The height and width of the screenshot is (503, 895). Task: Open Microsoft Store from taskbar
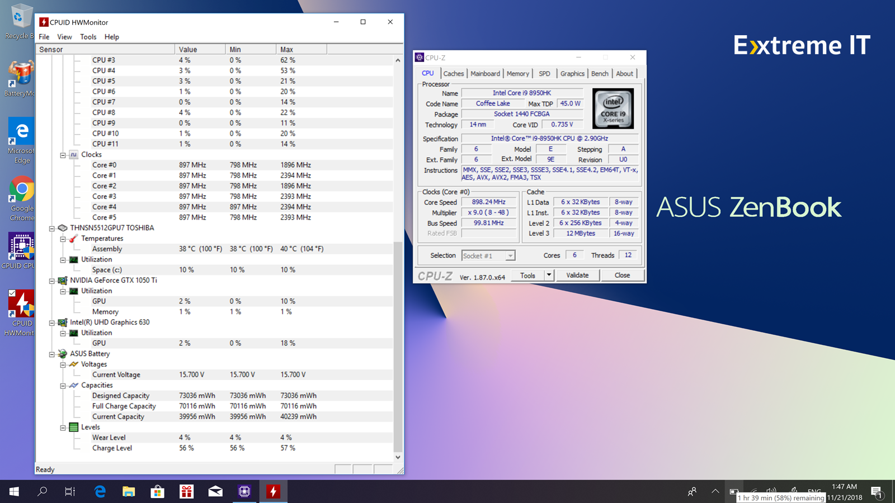click(158, 491)
